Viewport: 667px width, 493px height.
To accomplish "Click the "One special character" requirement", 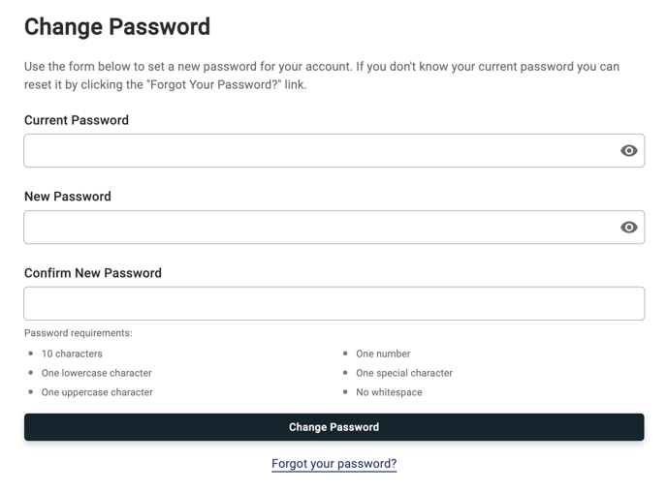I will point(404,373).
